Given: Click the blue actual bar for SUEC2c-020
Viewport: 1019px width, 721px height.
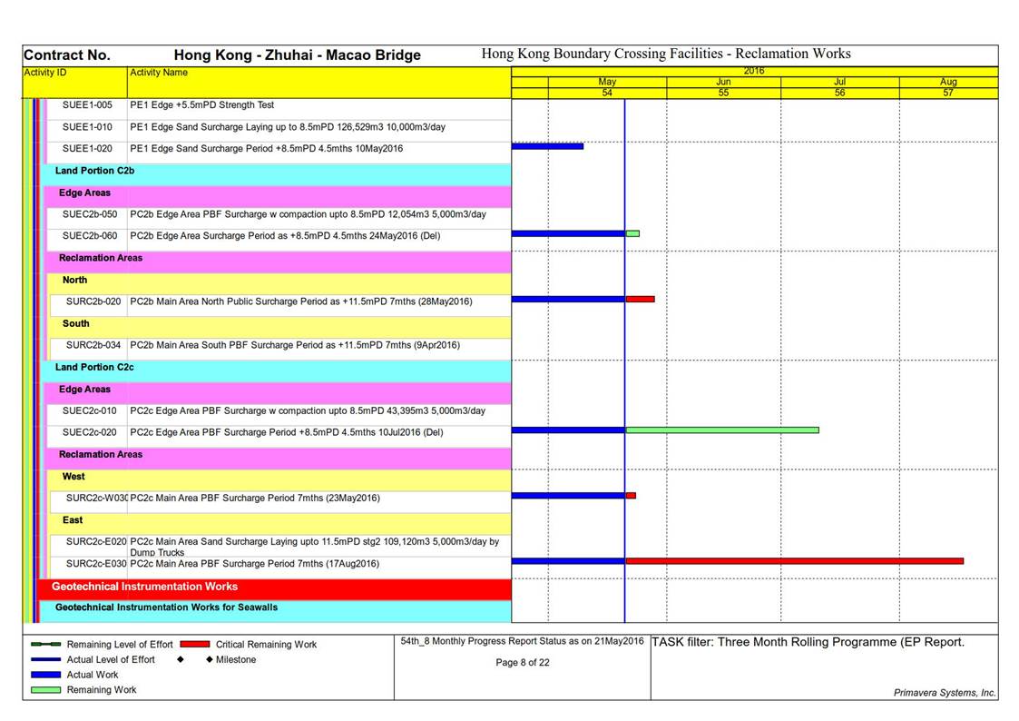Looking at the screenshot, I should pyautogui.click(x=568, y=430).
